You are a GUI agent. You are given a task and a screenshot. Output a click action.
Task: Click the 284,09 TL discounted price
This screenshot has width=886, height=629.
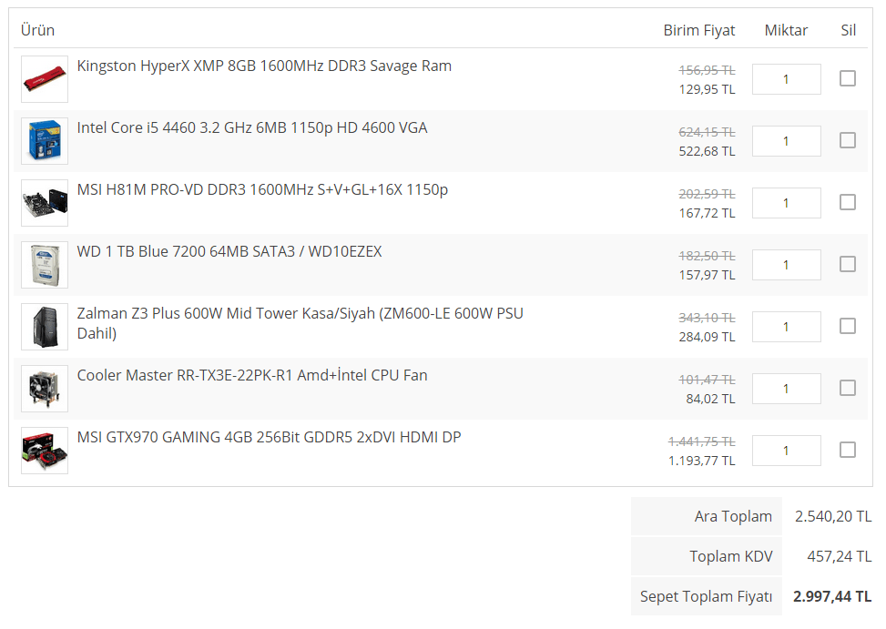707,337
